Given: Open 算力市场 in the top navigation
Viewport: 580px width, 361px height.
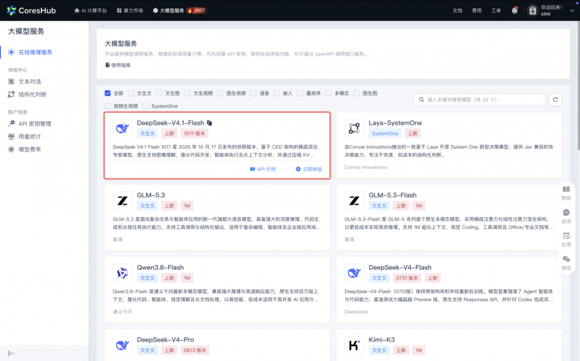Looking at the screenshot, I should click(130, 10).
